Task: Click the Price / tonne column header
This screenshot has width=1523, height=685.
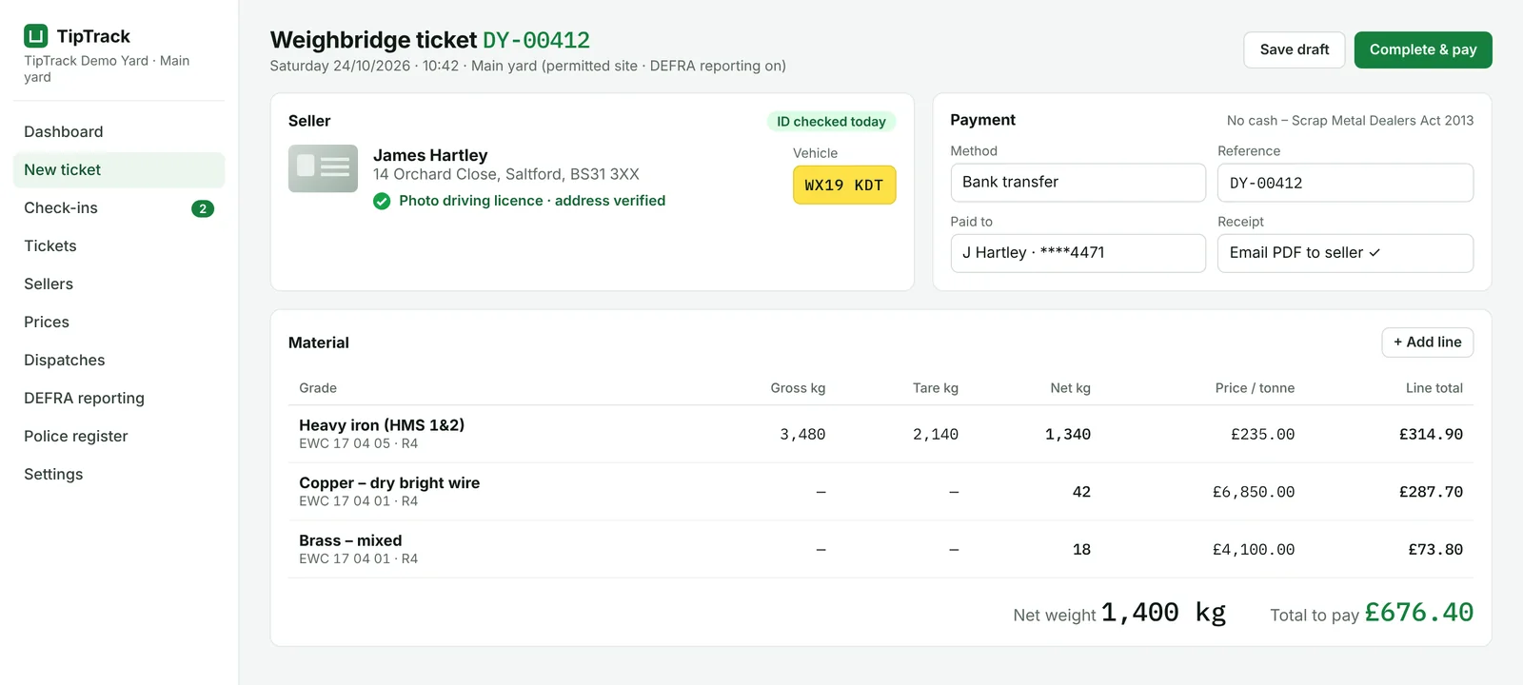Action: pyautogui.click(x=1255, y=388)
